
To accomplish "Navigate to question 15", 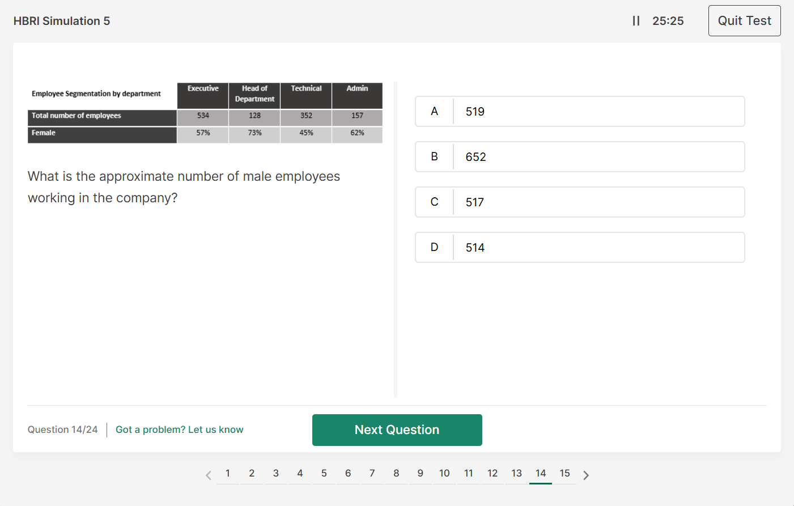I will [x=564, y=473].
